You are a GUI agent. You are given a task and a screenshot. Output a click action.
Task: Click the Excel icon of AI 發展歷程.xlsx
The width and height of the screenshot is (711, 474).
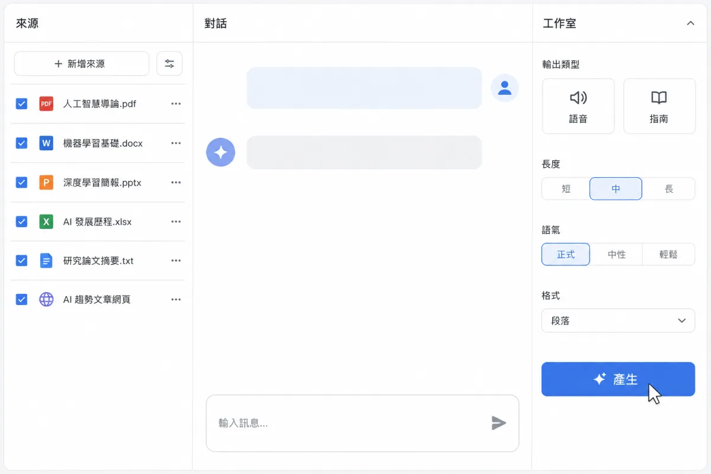point(46,222)
